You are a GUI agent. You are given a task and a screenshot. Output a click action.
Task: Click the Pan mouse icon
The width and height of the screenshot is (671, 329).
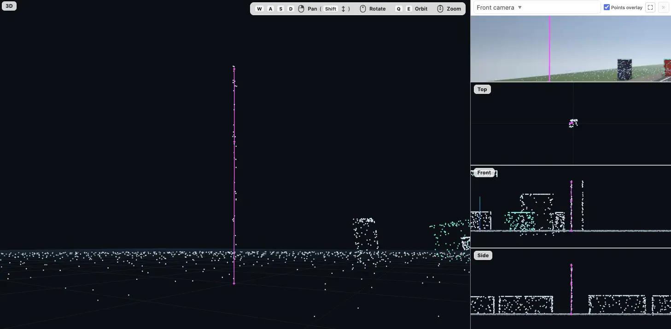301,9
